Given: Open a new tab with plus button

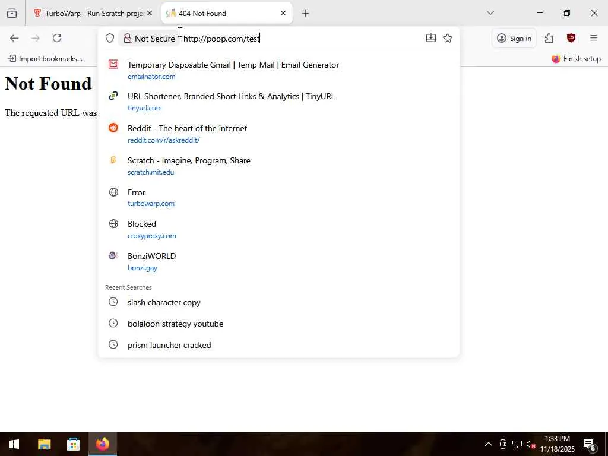Looking at the screenshot, I should [x=305, y=14].
